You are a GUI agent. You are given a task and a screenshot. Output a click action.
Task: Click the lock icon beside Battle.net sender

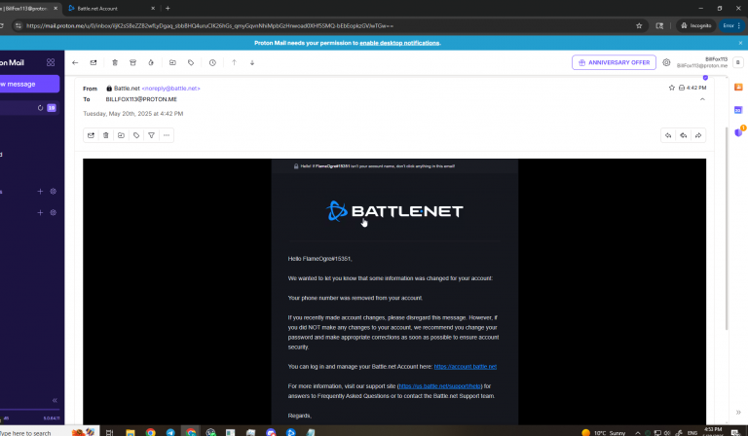[109, 89]
